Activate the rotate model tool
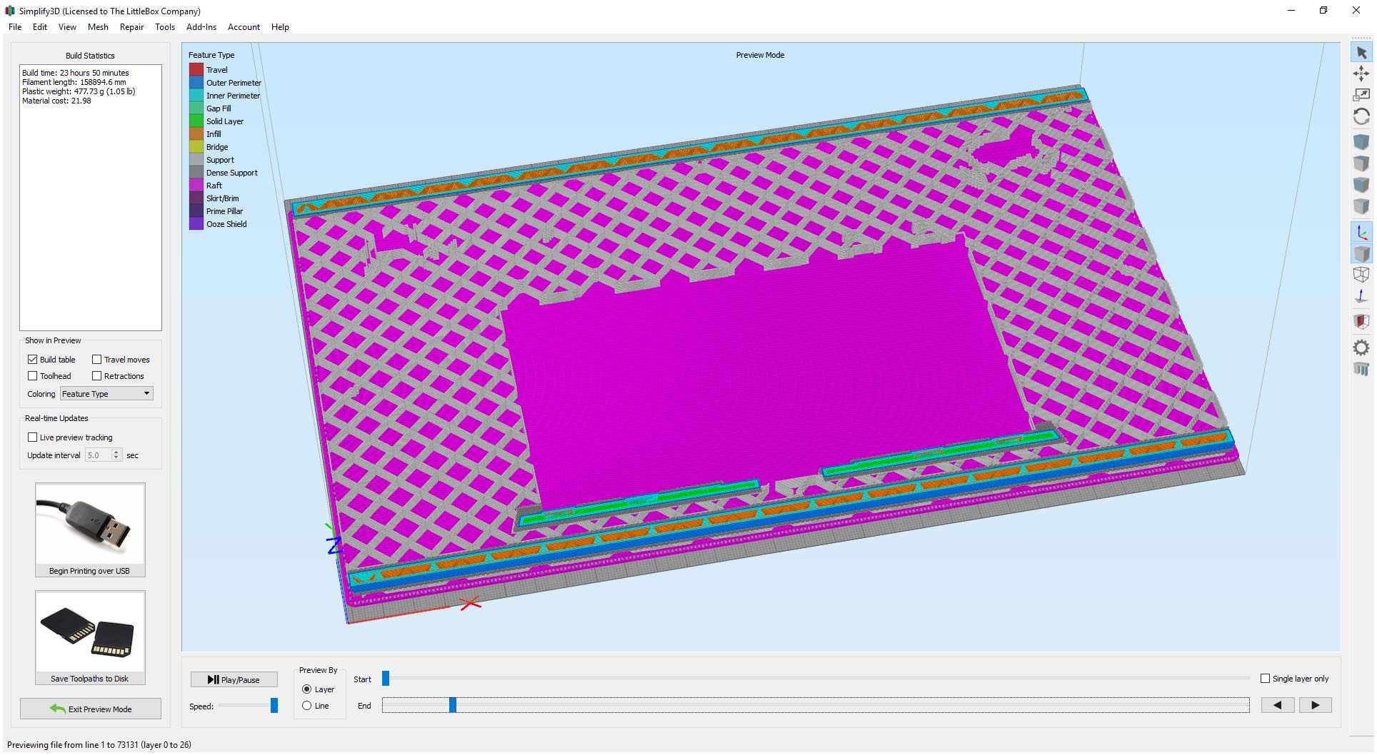Image resolution: width=1377 pixels, height=755 pixels. tap(1361, 116)
